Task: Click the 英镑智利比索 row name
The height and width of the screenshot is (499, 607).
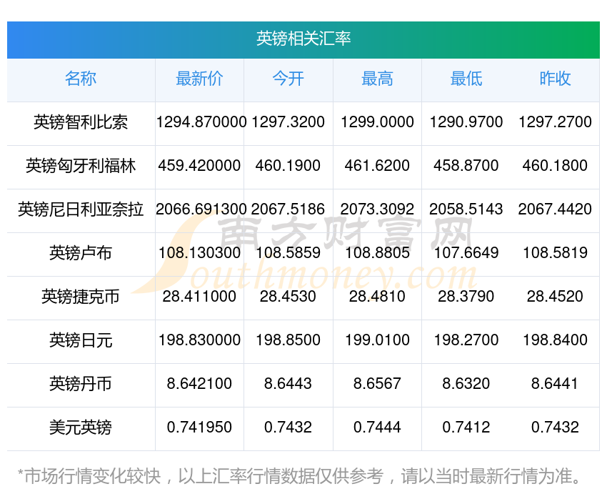Action: pyautogui.click(x=81, y=122)
